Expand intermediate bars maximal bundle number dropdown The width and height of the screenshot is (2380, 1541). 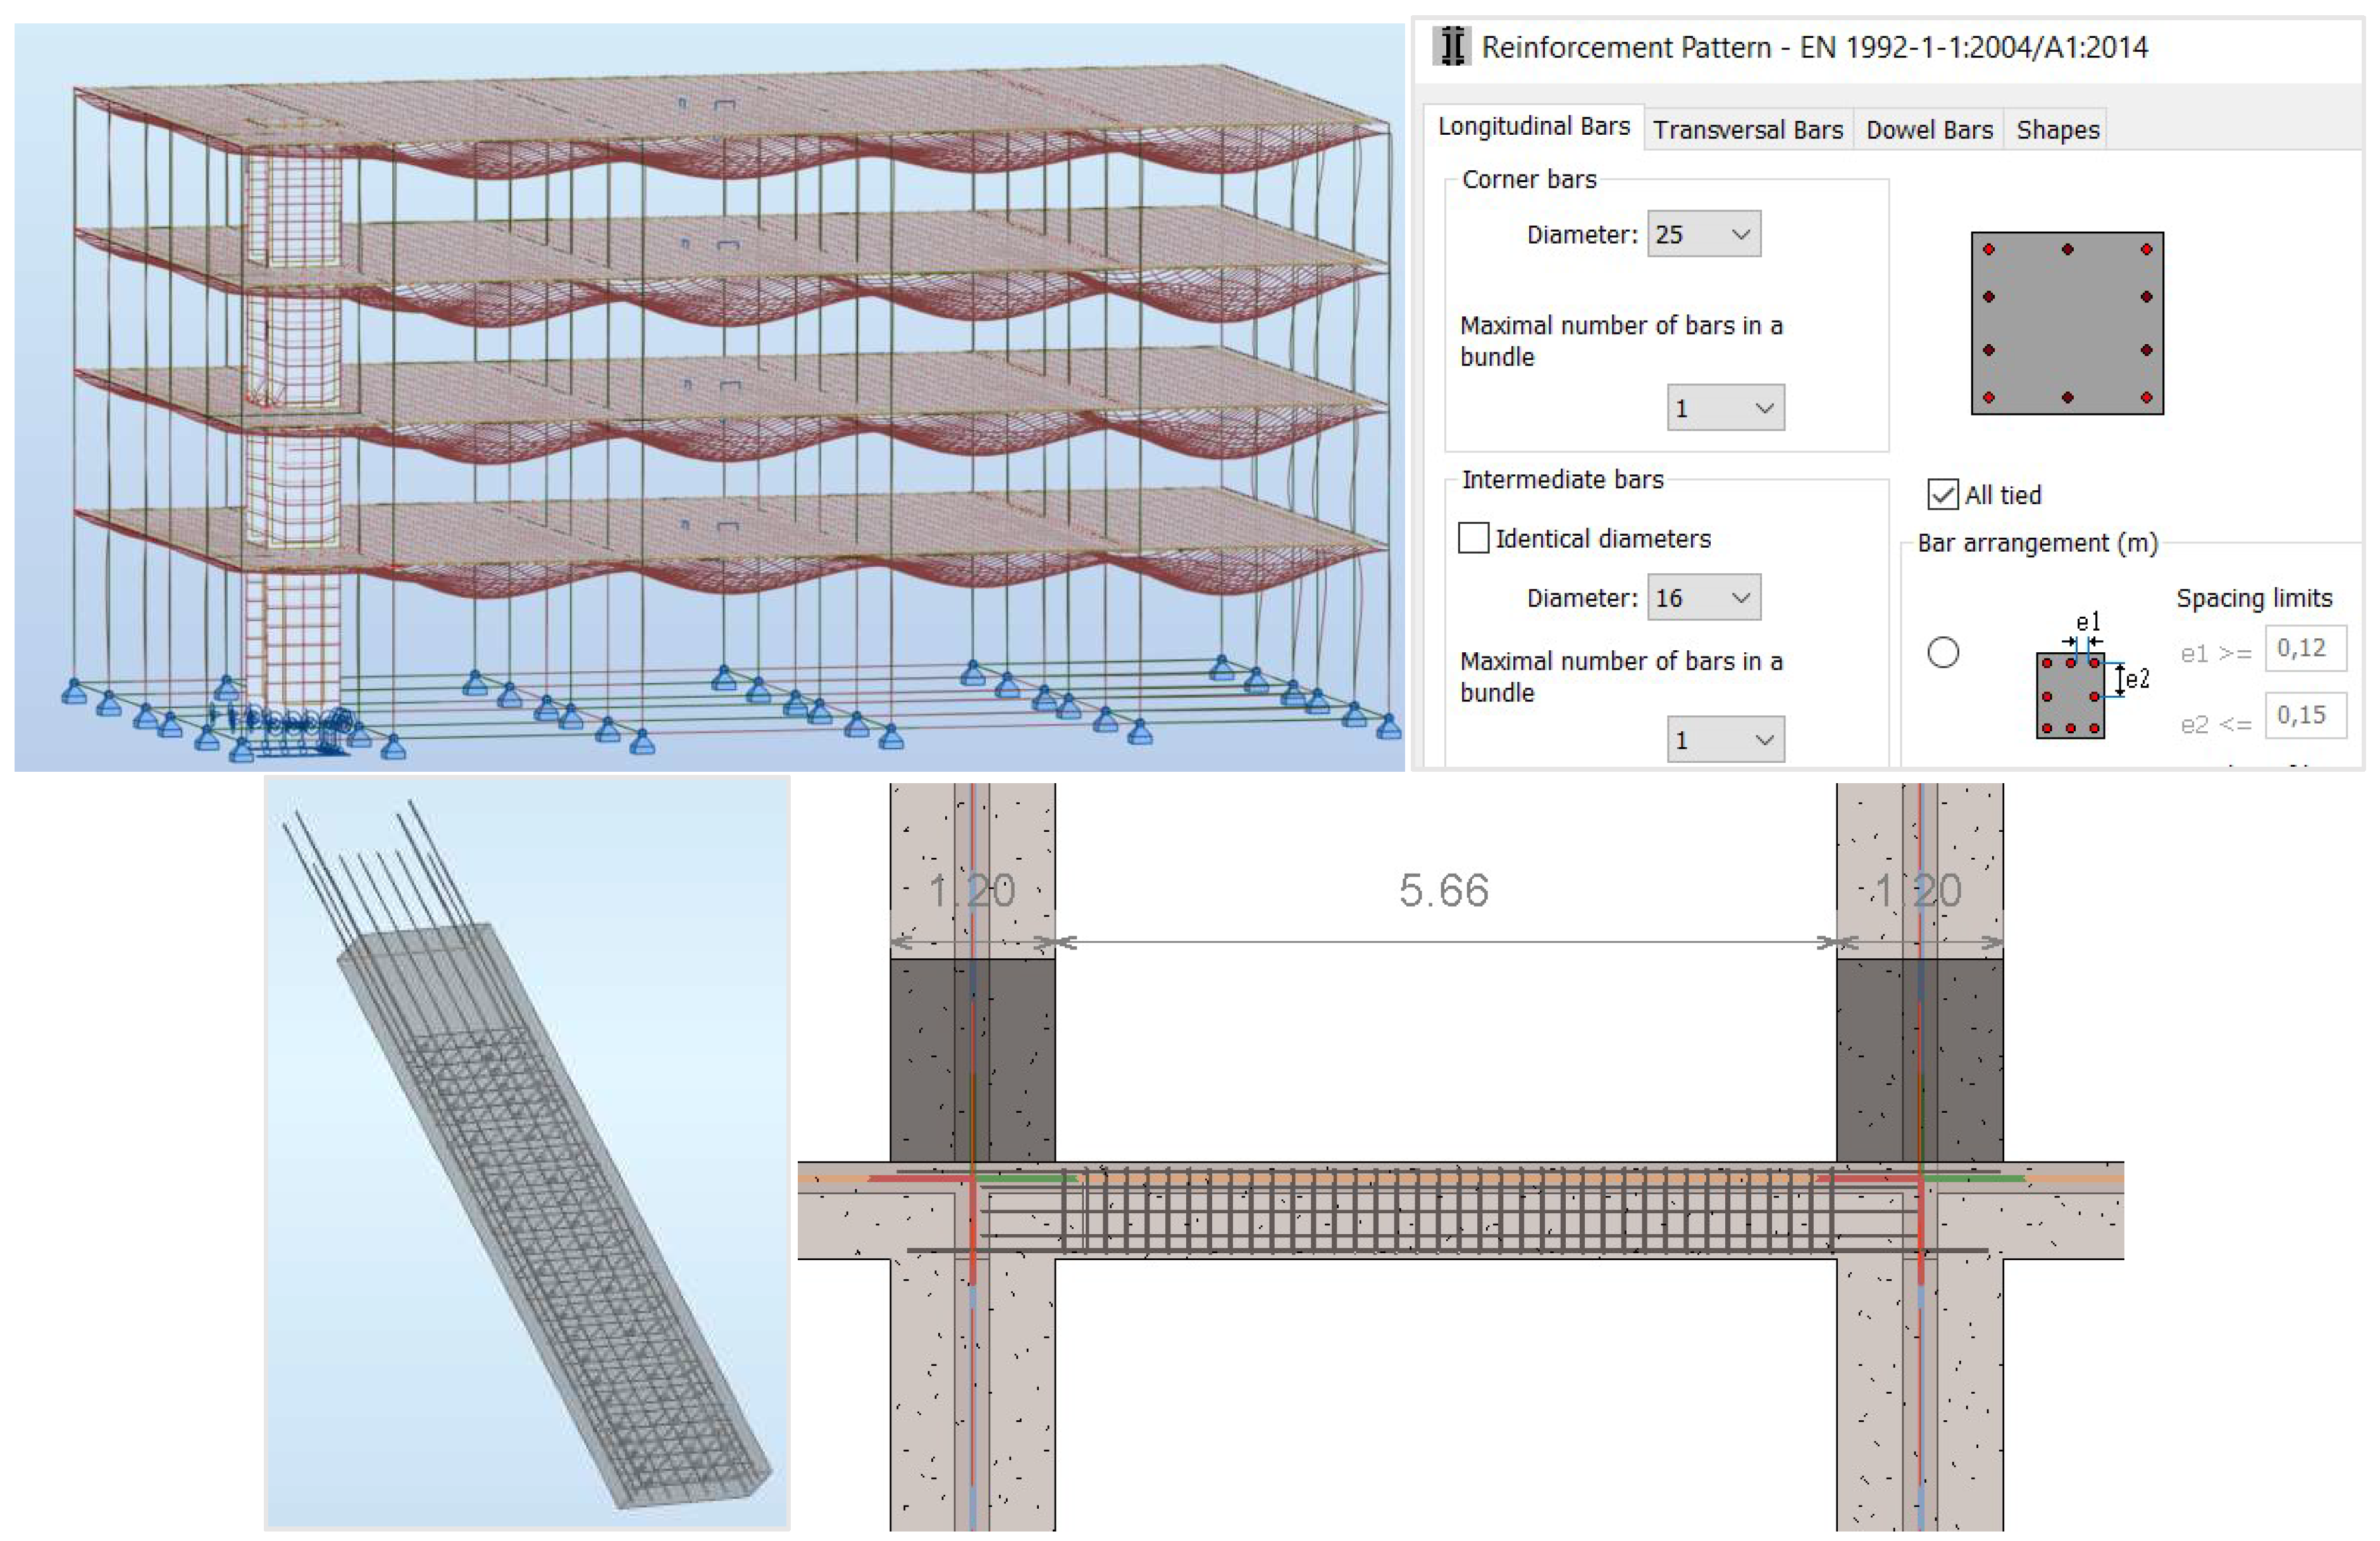coord(1725,740)
